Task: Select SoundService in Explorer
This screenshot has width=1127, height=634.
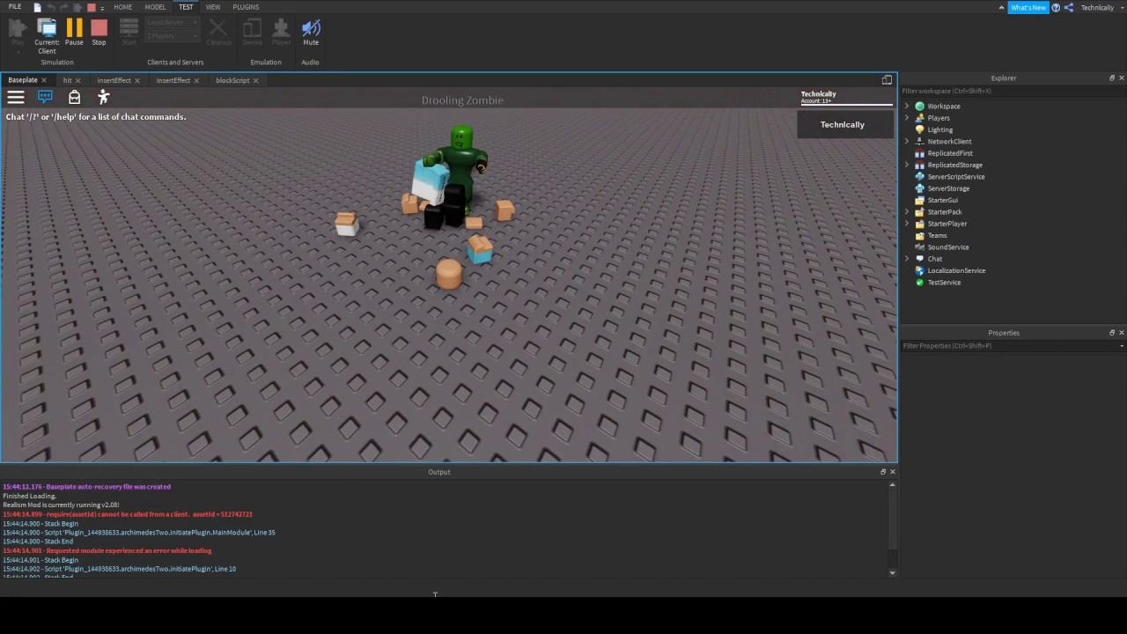Action: [948, 247]
